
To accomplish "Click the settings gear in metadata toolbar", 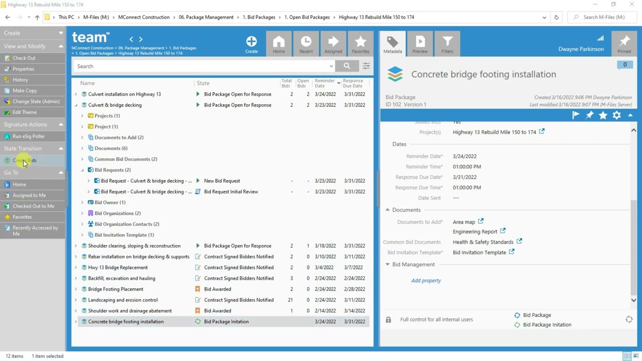I will coord(616,115).
